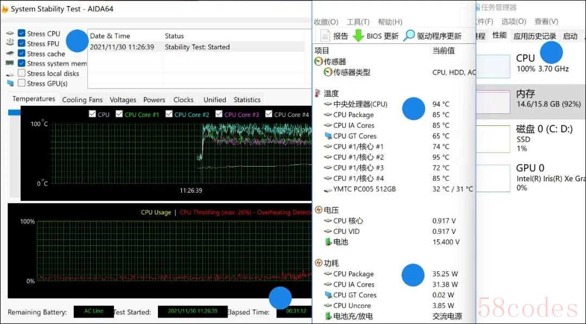Disable the Stress cache checkbox
This screenshot has width=586, height=324.
point(22,53)
